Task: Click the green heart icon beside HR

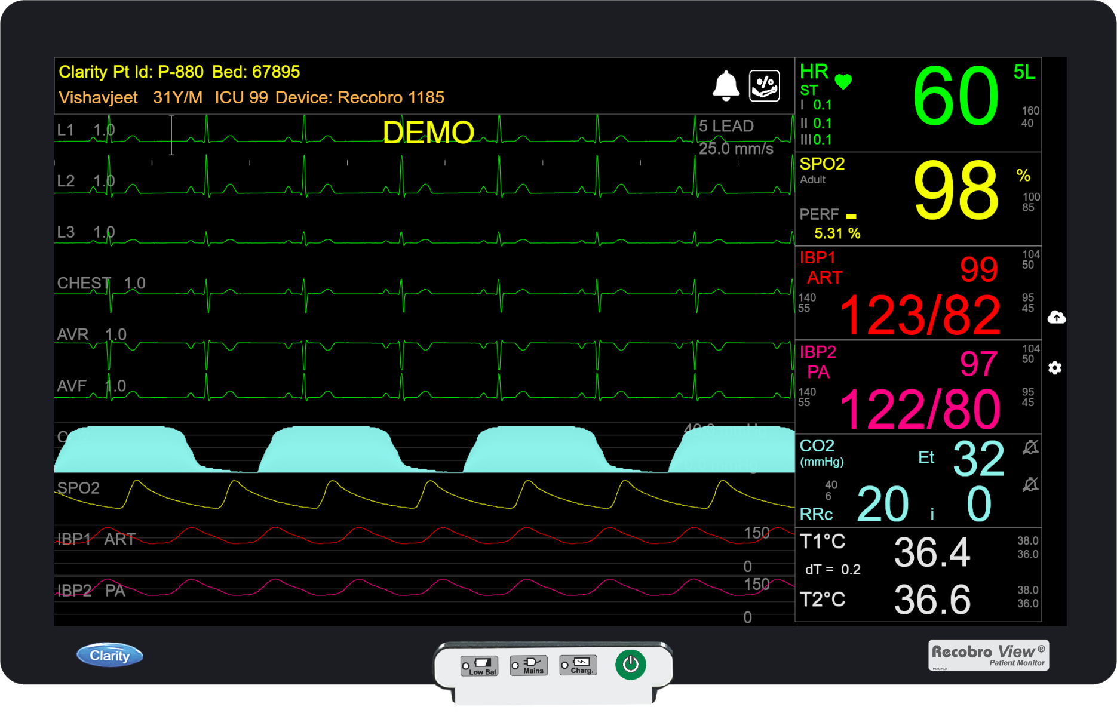Action: (x=843, y=81)
